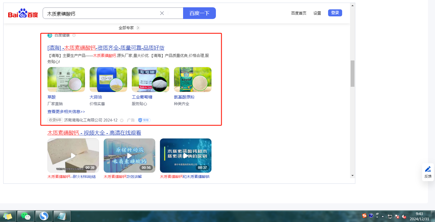Viewport: 435px width, 222px height.
Task: Open the [清海]-木质素磺酸钙 ad title link
Action: 106,48
